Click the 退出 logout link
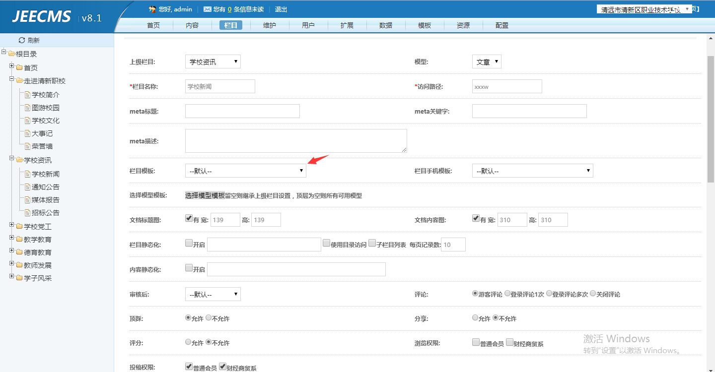The width and height of the screenshot is (715, 372). [x=281, y=9]
